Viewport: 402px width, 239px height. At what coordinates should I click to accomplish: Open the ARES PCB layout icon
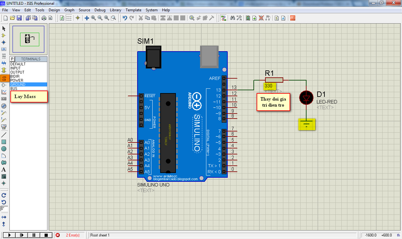click(292, 18)
